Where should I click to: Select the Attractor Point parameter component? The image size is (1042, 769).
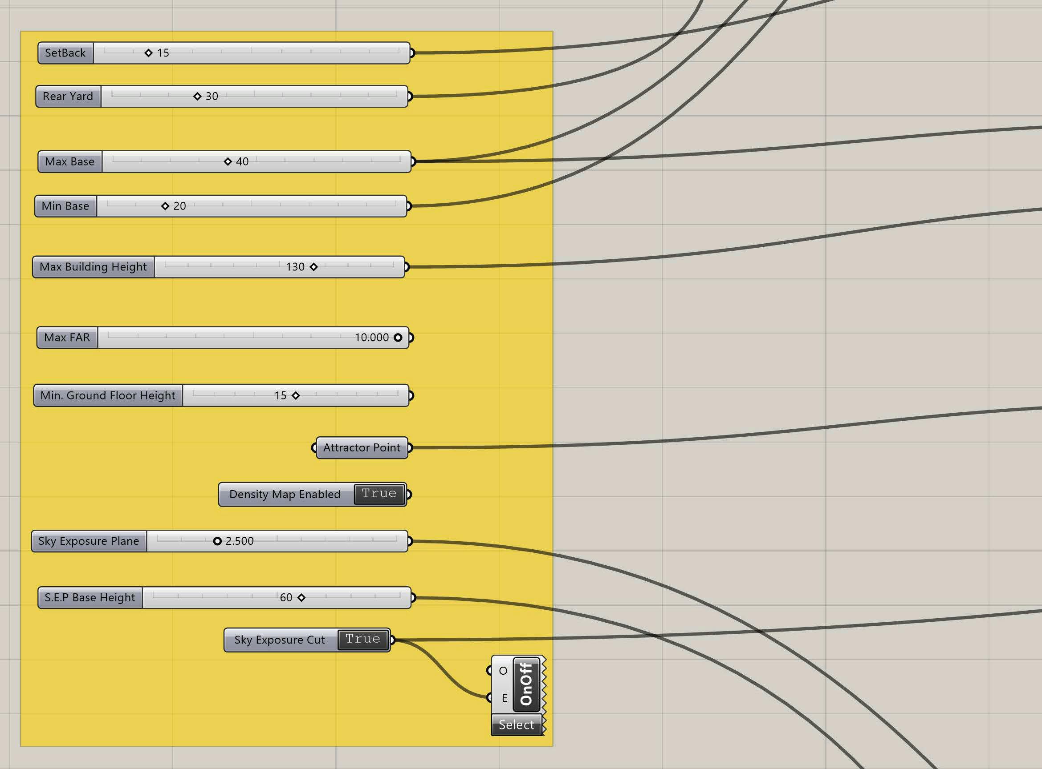[362, 448]
